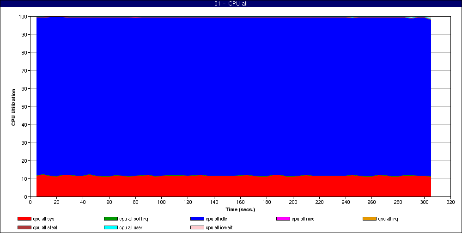Click the orange 'cpu all irq' legend swatch

(369, 219)
